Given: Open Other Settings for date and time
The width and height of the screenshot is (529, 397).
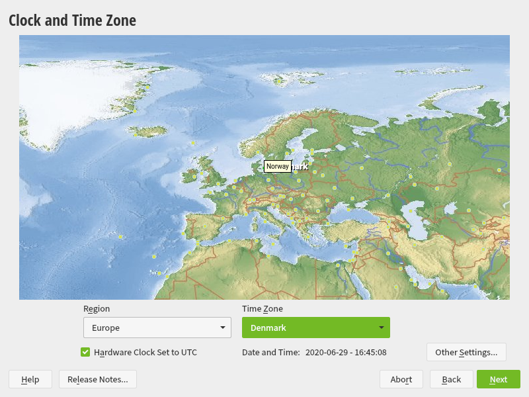Looking at the screenshot, I should pos(466,352).
